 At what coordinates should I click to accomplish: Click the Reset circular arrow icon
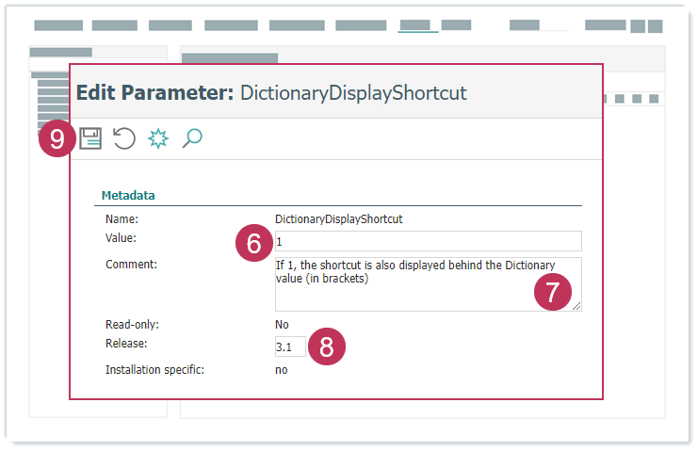(123, 139)
